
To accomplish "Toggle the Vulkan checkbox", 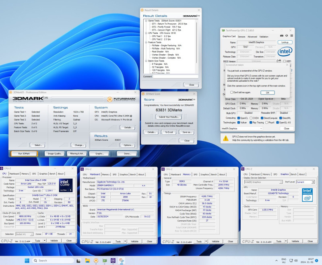I will (239, 123).
